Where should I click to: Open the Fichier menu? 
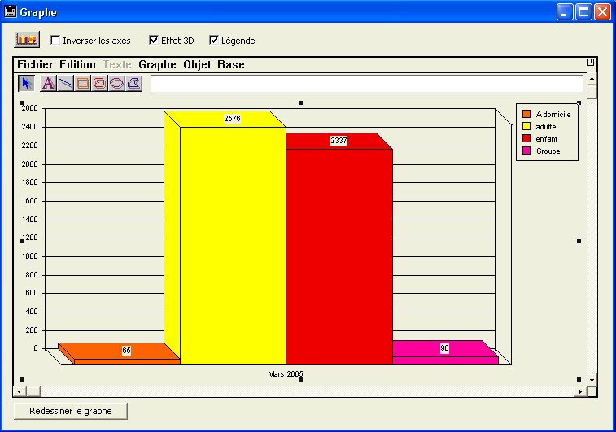(34, 65)
